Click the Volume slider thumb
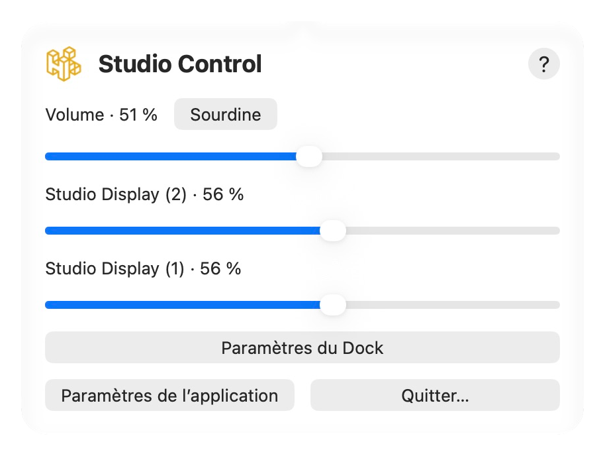605x456 pixels. click(x=309, y=156)
